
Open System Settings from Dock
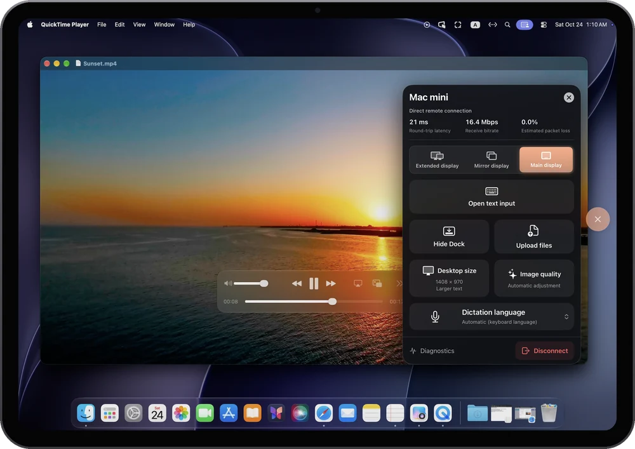click(x=133, y=413)
